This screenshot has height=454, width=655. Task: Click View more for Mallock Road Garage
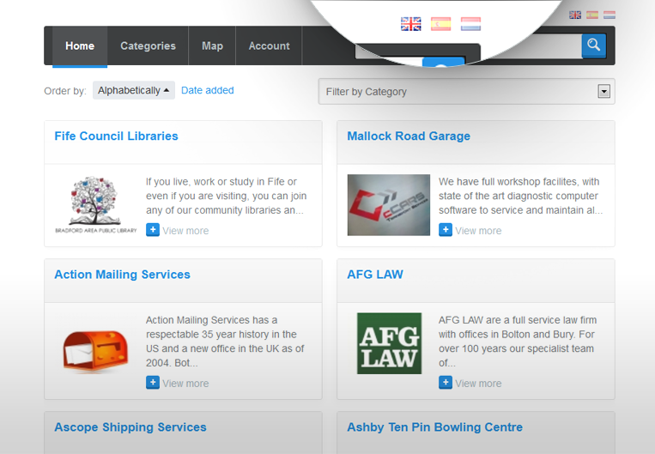(478, 231)
